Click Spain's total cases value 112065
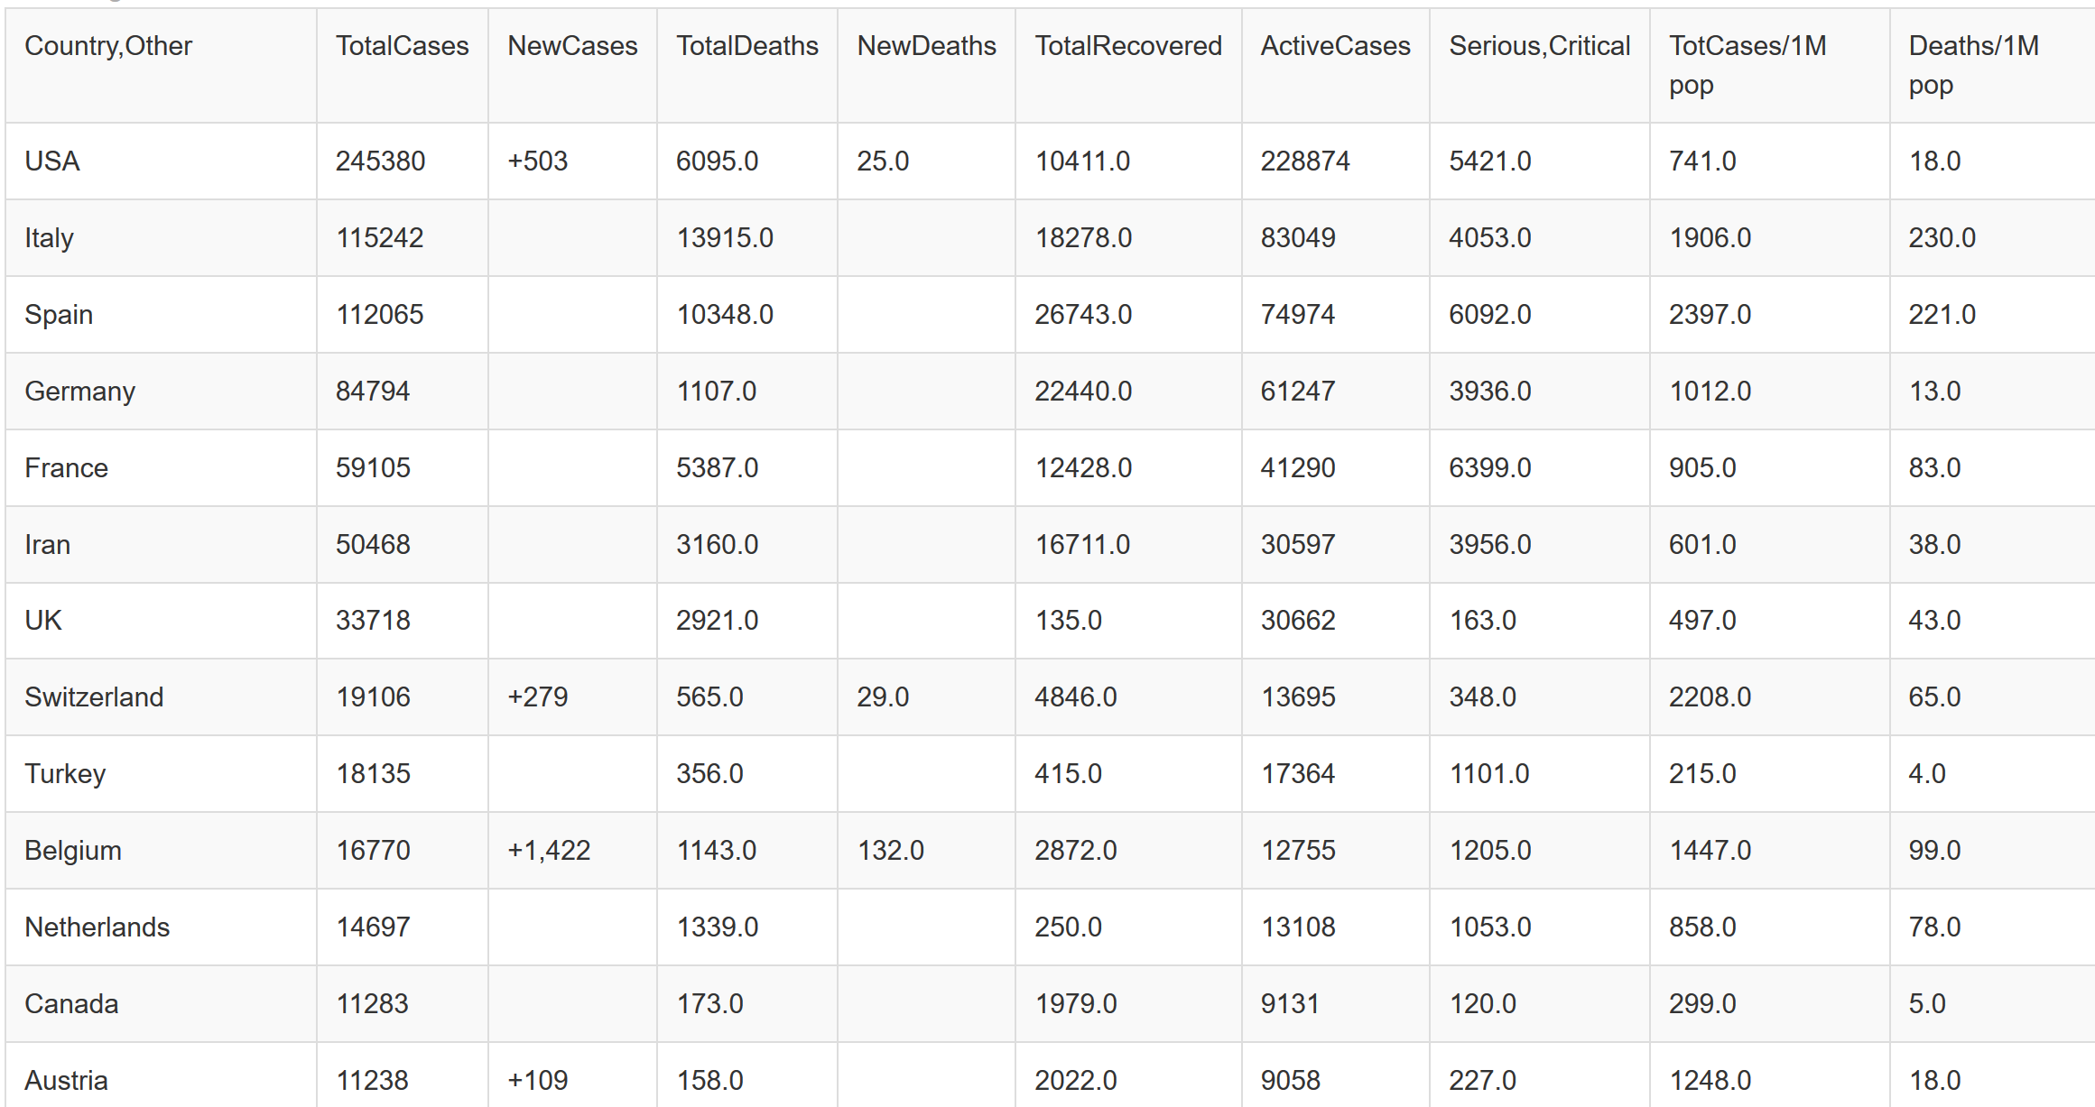The image size is (2095, 1107). pos(379,315)
